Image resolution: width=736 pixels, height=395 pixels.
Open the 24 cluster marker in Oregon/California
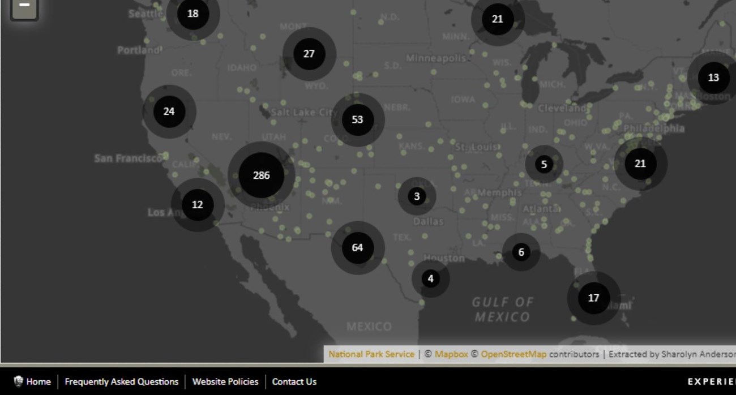click(169, 111)
